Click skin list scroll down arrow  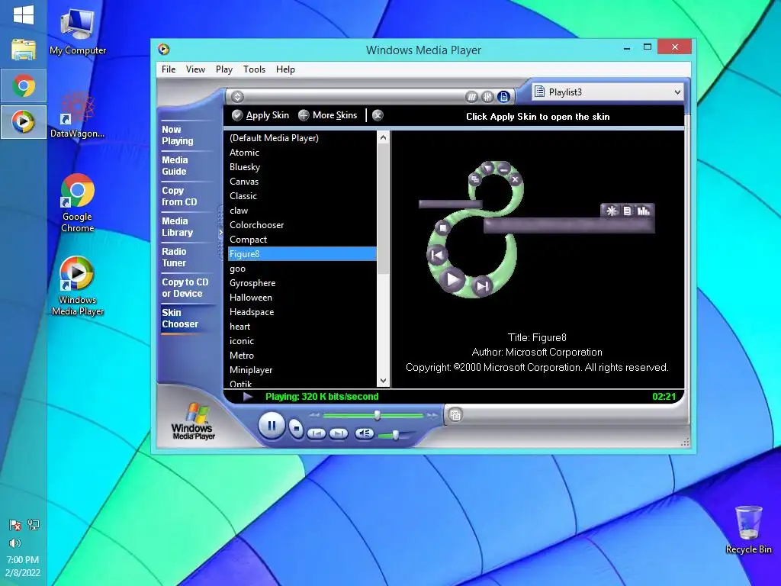[383, 381]
